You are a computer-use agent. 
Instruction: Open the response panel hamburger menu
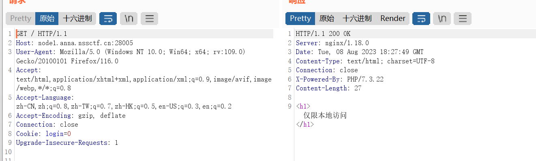[462, 18]
